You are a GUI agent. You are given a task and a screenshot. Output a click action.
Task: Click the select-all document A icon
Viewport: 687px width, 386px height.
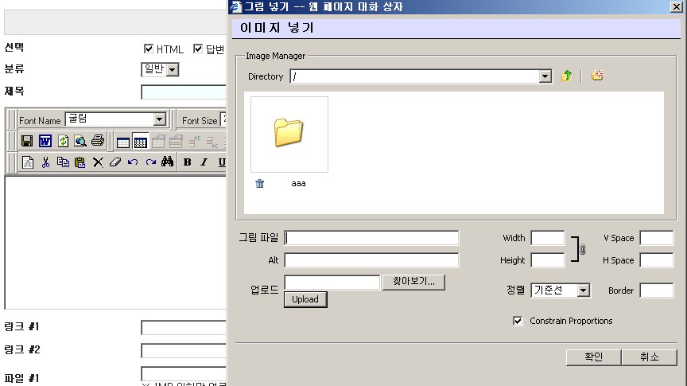[28, 162]
